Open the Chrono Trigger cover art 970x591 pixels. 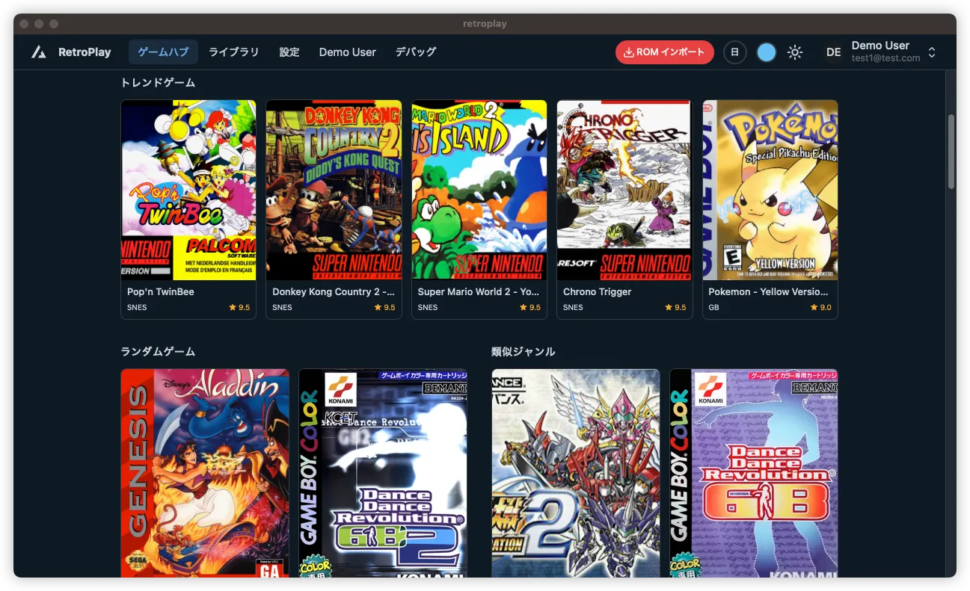tap(624, 191)
